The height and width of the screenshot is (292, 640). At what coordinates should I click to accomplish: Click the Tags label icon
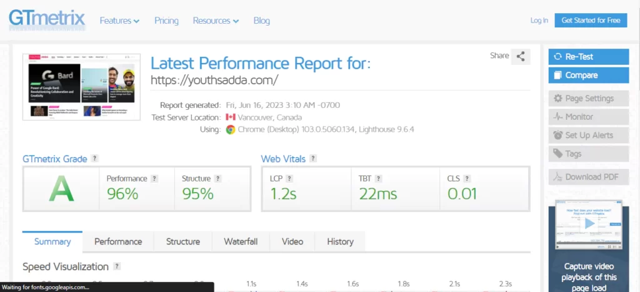click(x=557, y=154)
